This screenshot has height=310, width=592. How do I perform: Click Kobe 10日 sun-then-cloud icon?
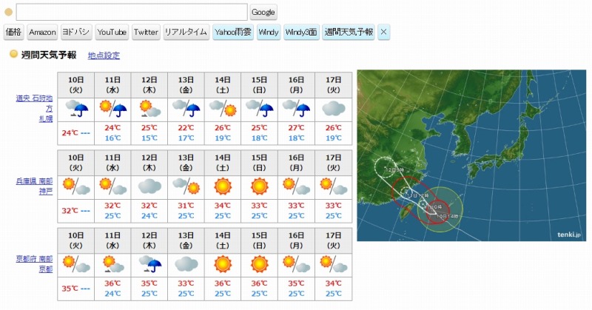click(76, 187)
